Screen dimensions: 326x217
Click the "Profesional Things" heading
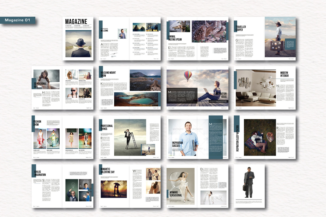107,127
